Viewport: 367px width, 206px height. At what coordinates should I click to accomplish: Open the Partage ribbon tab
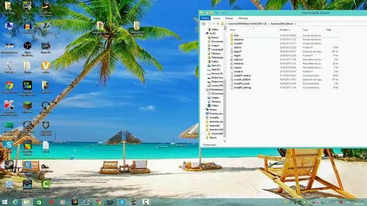pyautogui.click(x=229, y=18)
